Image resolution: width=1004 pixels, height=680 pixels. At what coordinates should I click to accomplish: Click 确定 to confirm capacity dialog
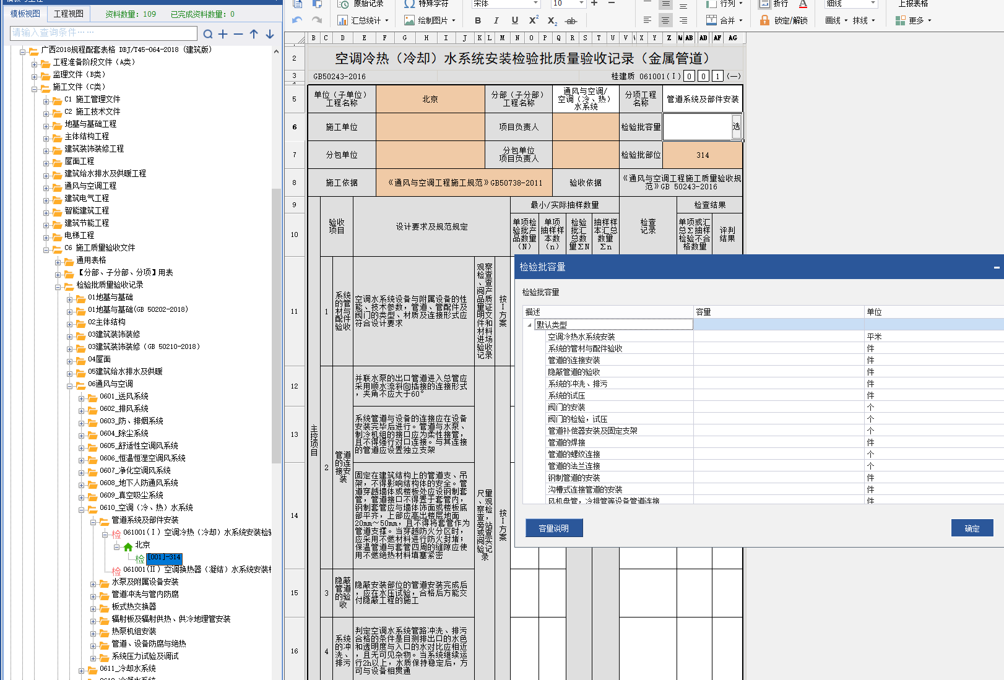[x=972, y=528]
